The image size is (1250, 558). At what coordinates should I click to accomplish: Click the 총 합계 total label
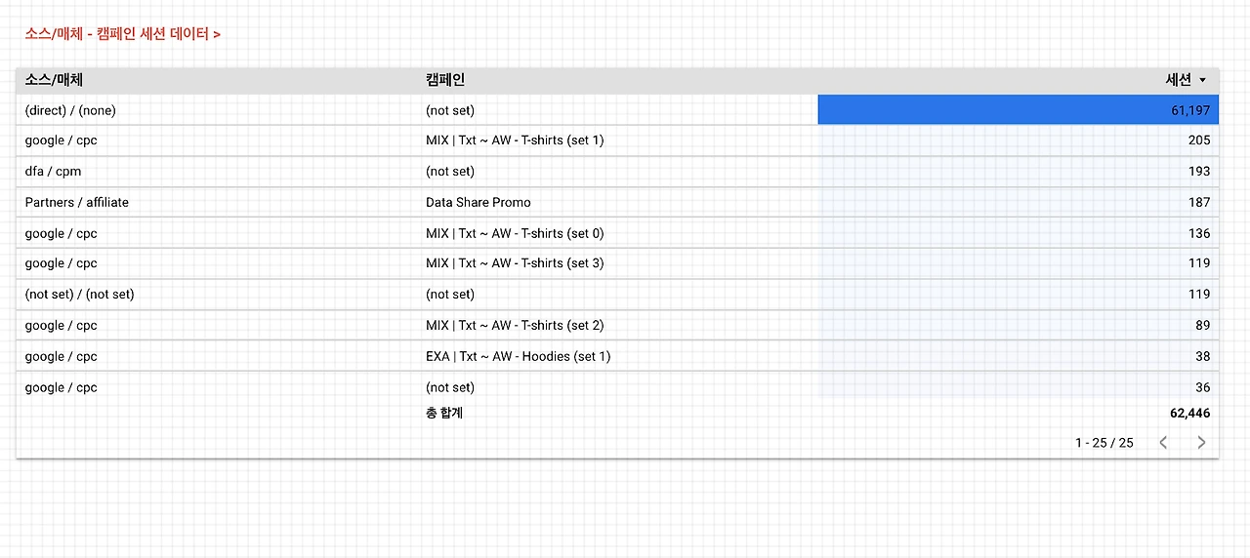click(x=444, y=413)
